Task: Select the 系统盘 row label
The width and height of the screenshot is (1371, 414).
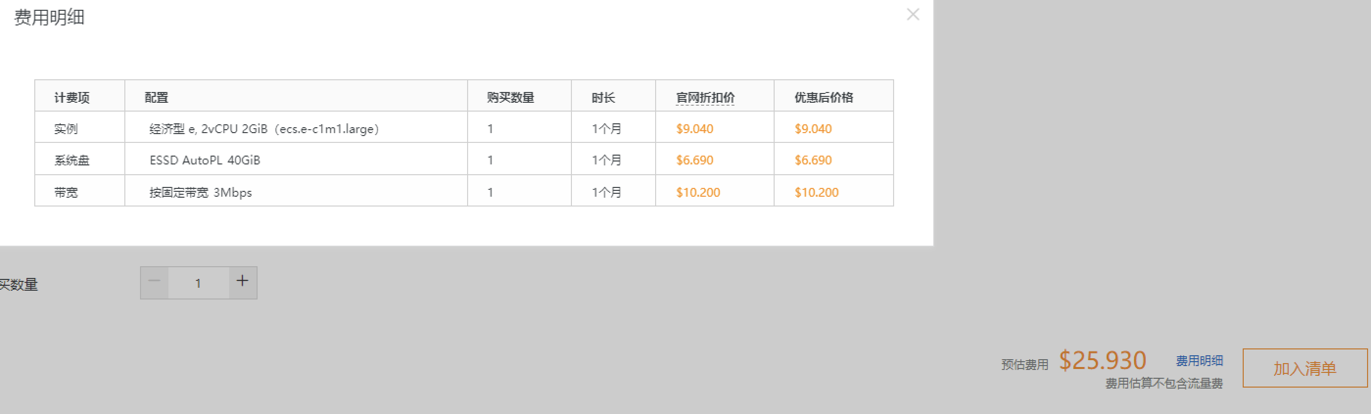Action: pos(72,160)
